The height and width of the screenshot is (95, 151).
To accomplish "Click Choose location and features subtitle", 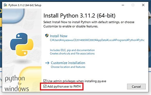I will [x=68, y=67].
